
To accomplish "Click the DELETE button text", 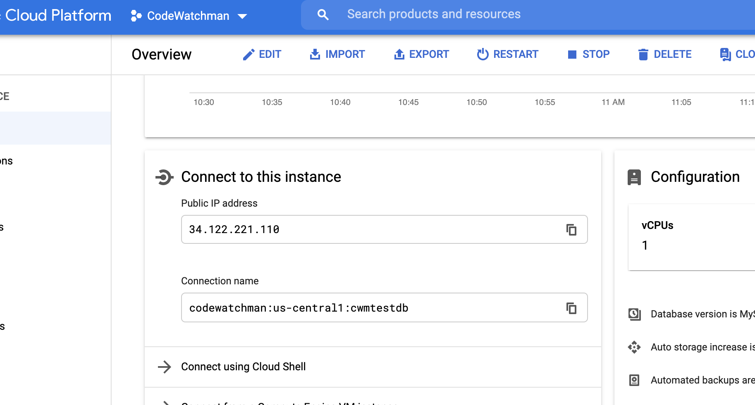I will tap(672, 54).
